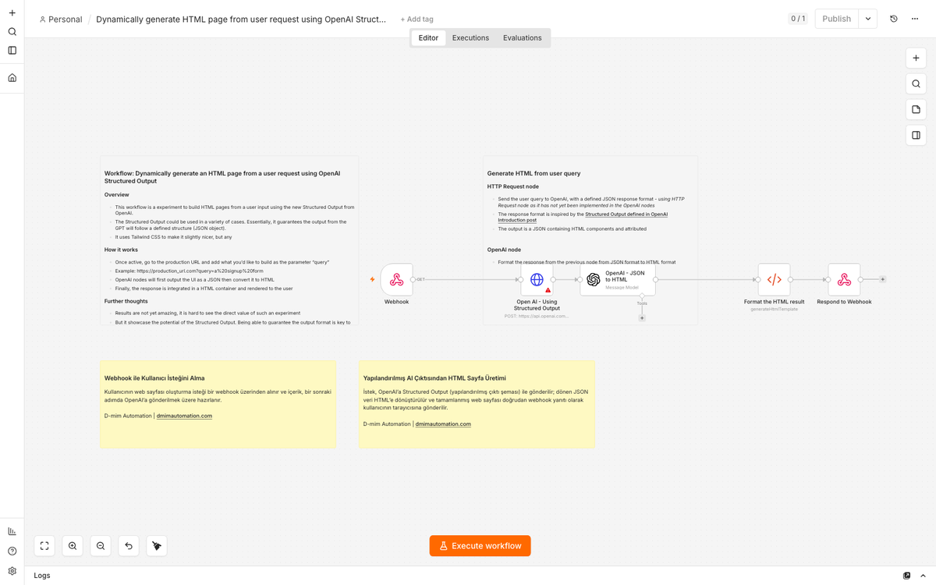Go to home via house icon

[12, 78]
